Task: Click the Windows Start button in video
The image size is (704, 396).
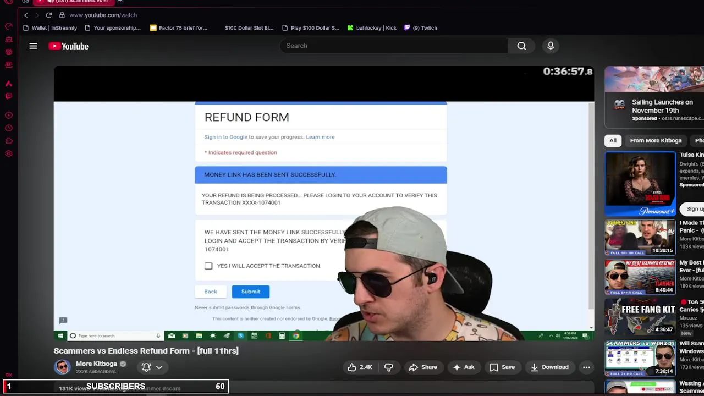Action: [59, 335]
